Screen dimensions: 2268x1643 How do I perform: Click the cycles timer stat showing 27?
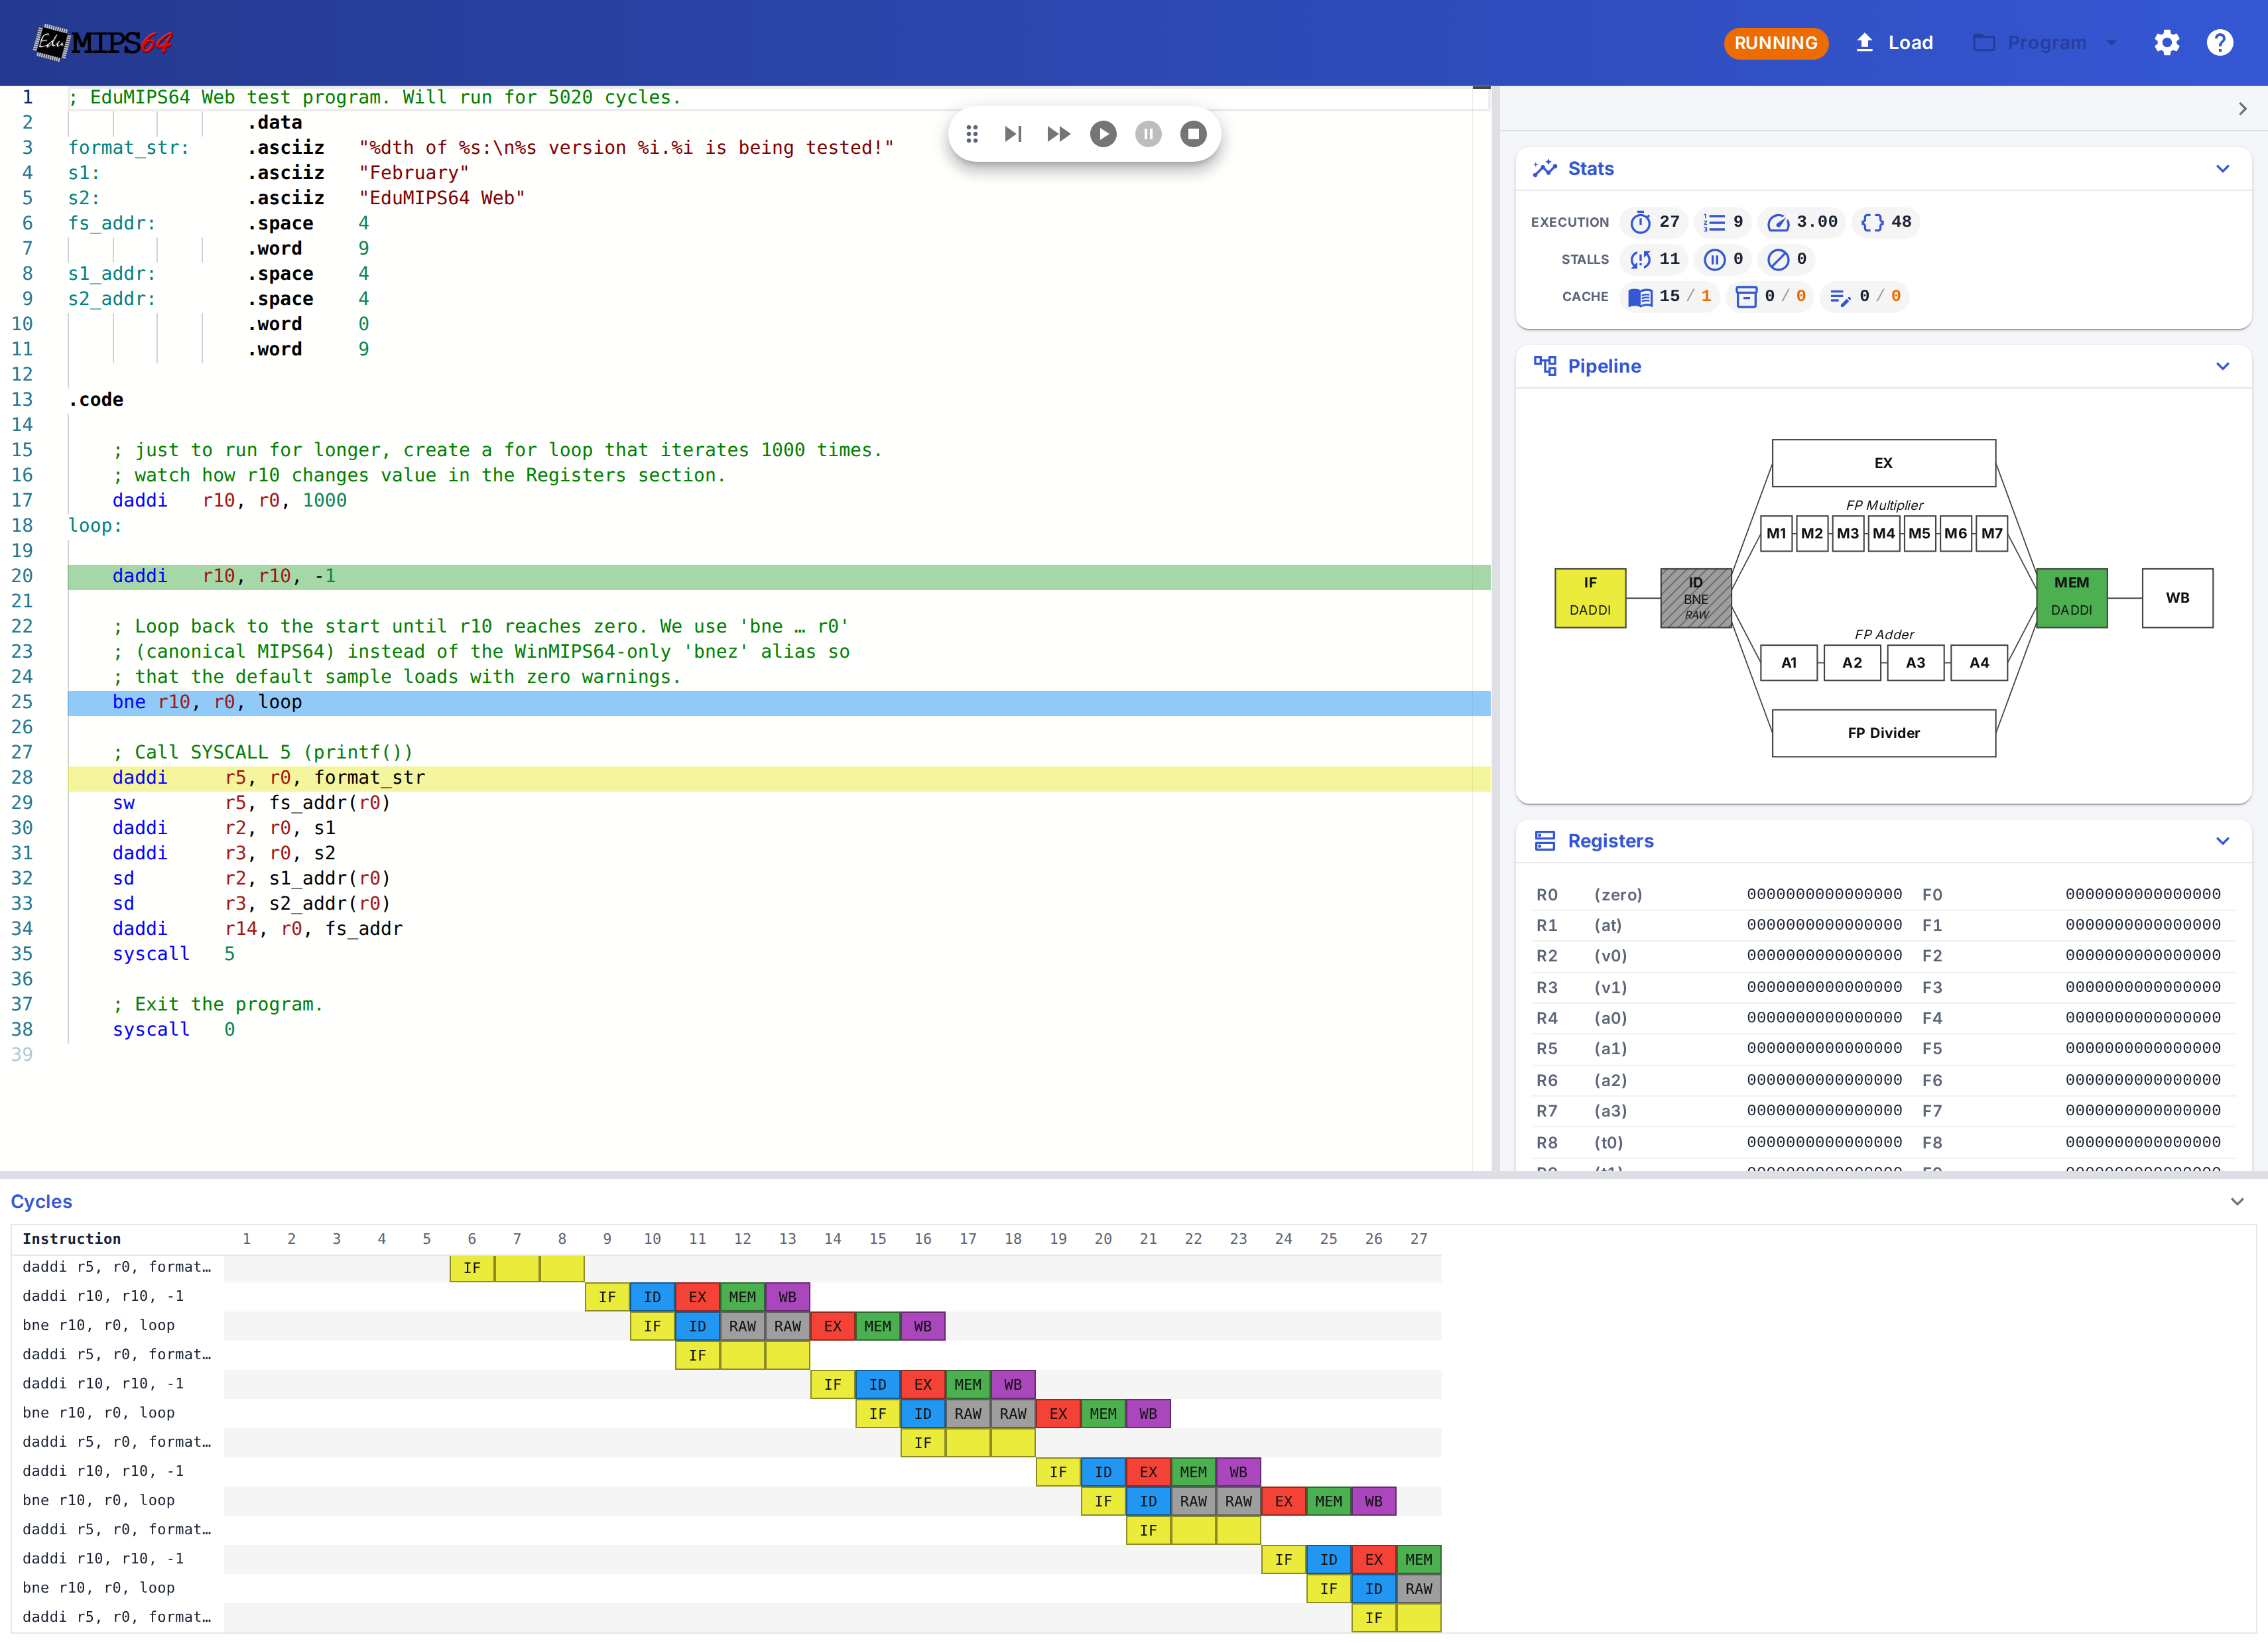pos(1654,222)
